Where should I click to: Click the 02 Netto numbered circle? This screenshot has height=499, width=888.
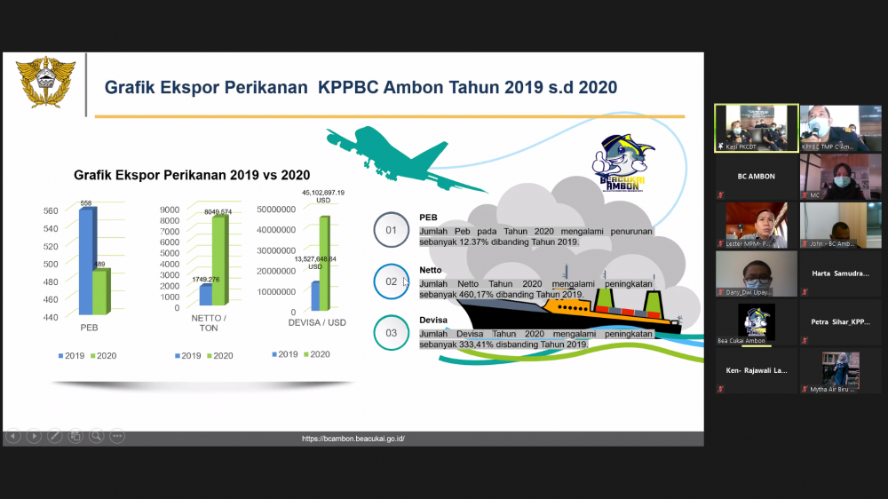[x=392, y=281]
